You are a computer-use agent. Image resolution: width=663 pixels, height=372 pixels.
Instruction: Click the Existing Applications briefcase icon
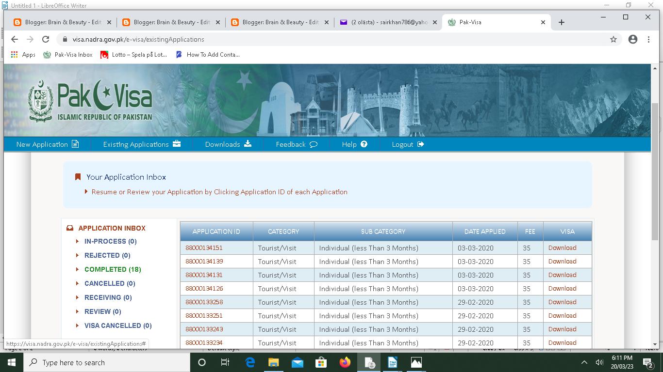pos(177,143)
